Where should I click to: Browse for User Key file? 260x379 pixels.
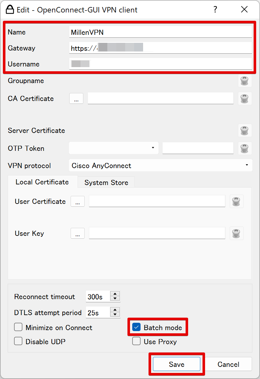[78, 234]
